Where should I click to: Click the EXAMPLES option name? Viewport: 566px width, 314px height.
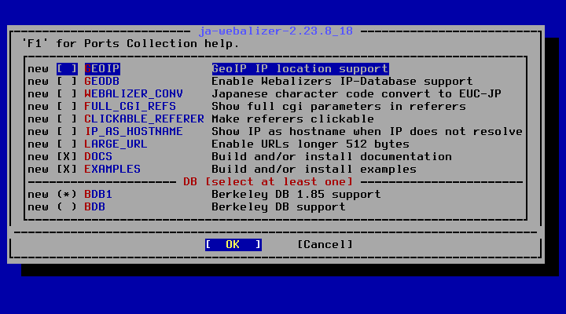112,169
